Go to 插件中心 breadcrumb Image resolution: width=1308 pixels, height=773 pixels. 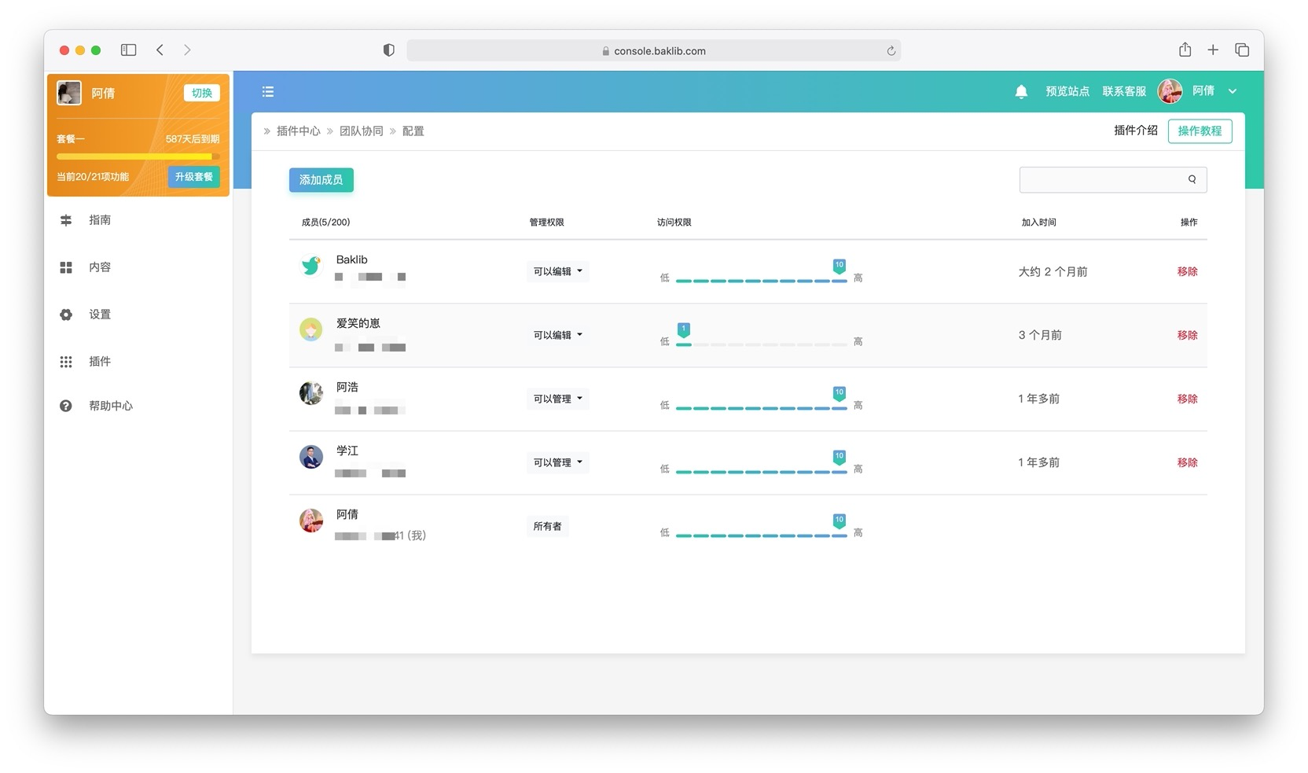[299, 131]
